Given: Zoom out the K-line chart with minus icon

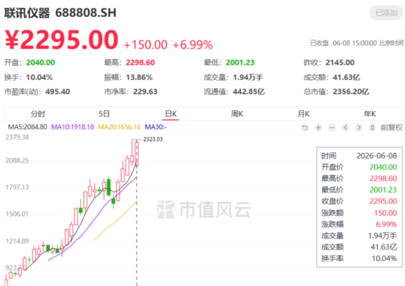Looking at the screenshot, I should click(332, 127).
